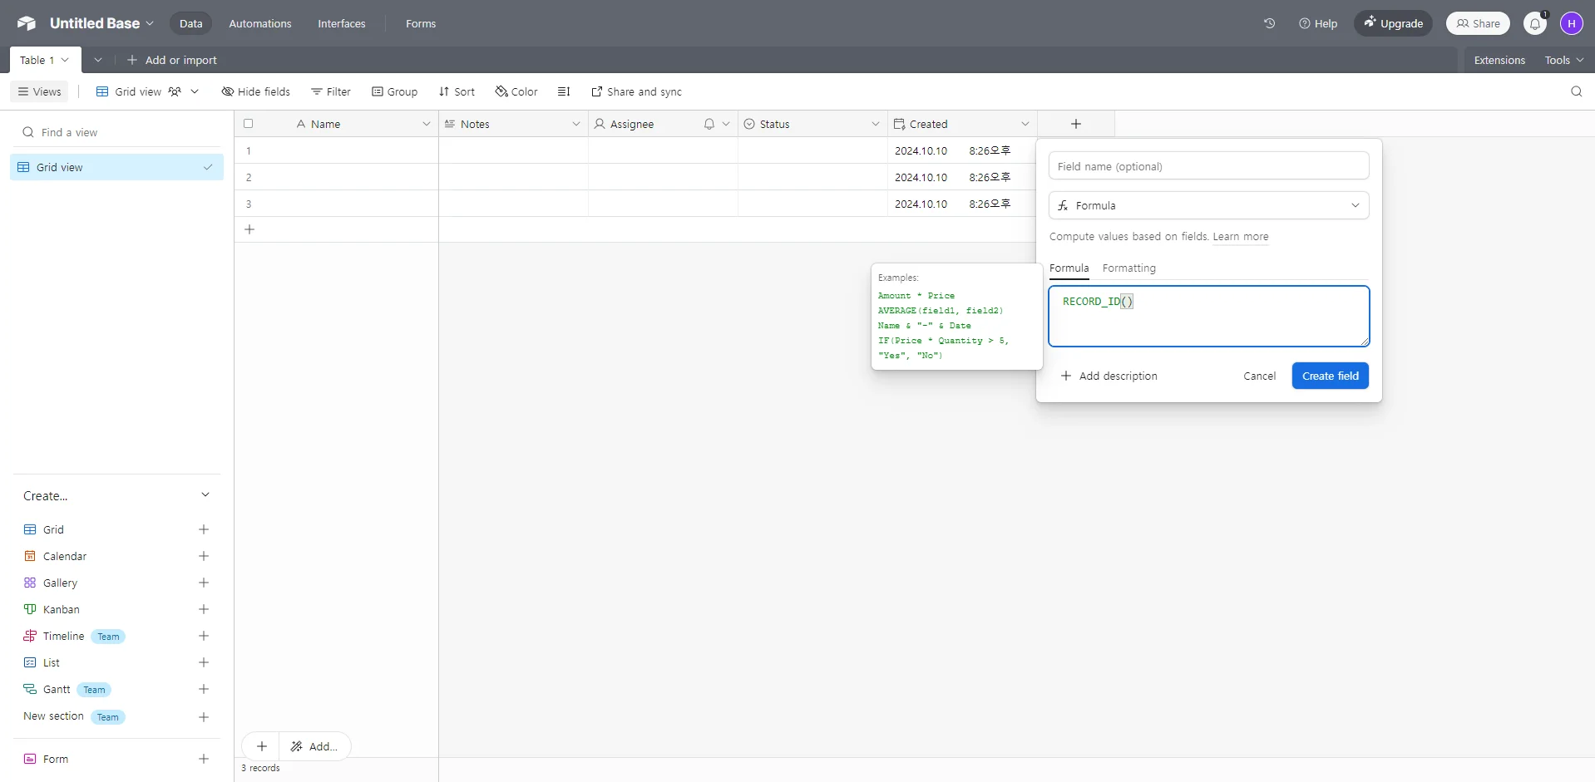Collapse the Create section

[x=205, y=495]
